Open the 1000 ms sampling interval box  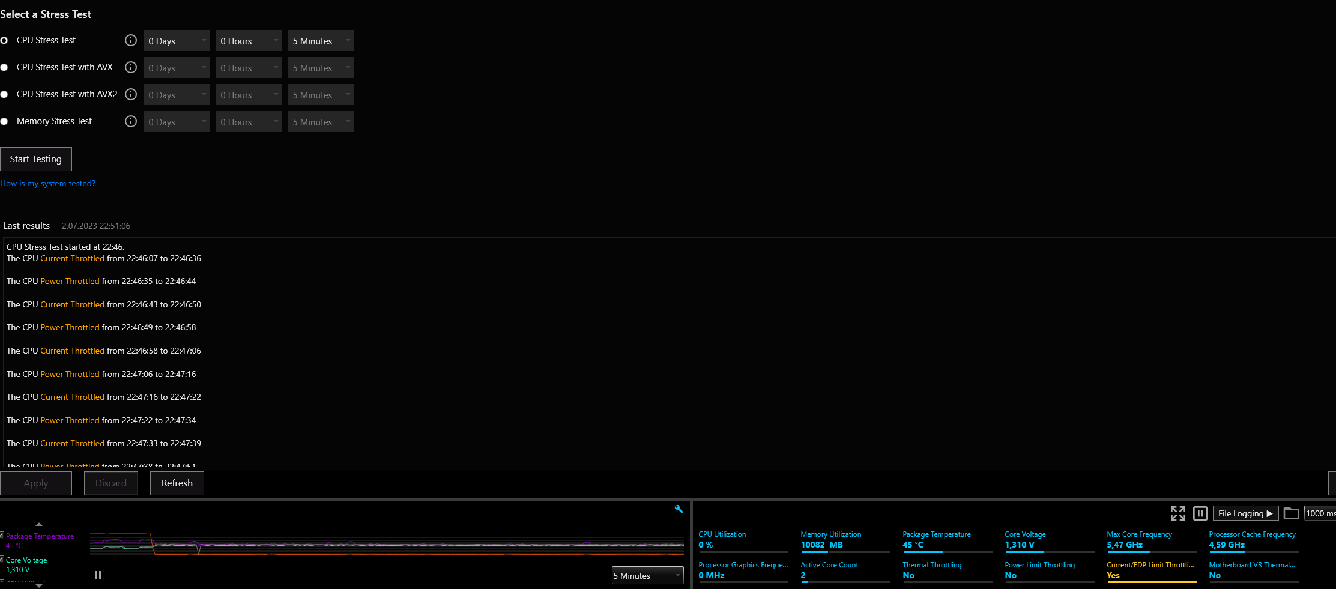pos(1320,513)
